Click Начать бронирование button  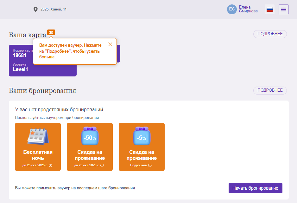[255, 188]
